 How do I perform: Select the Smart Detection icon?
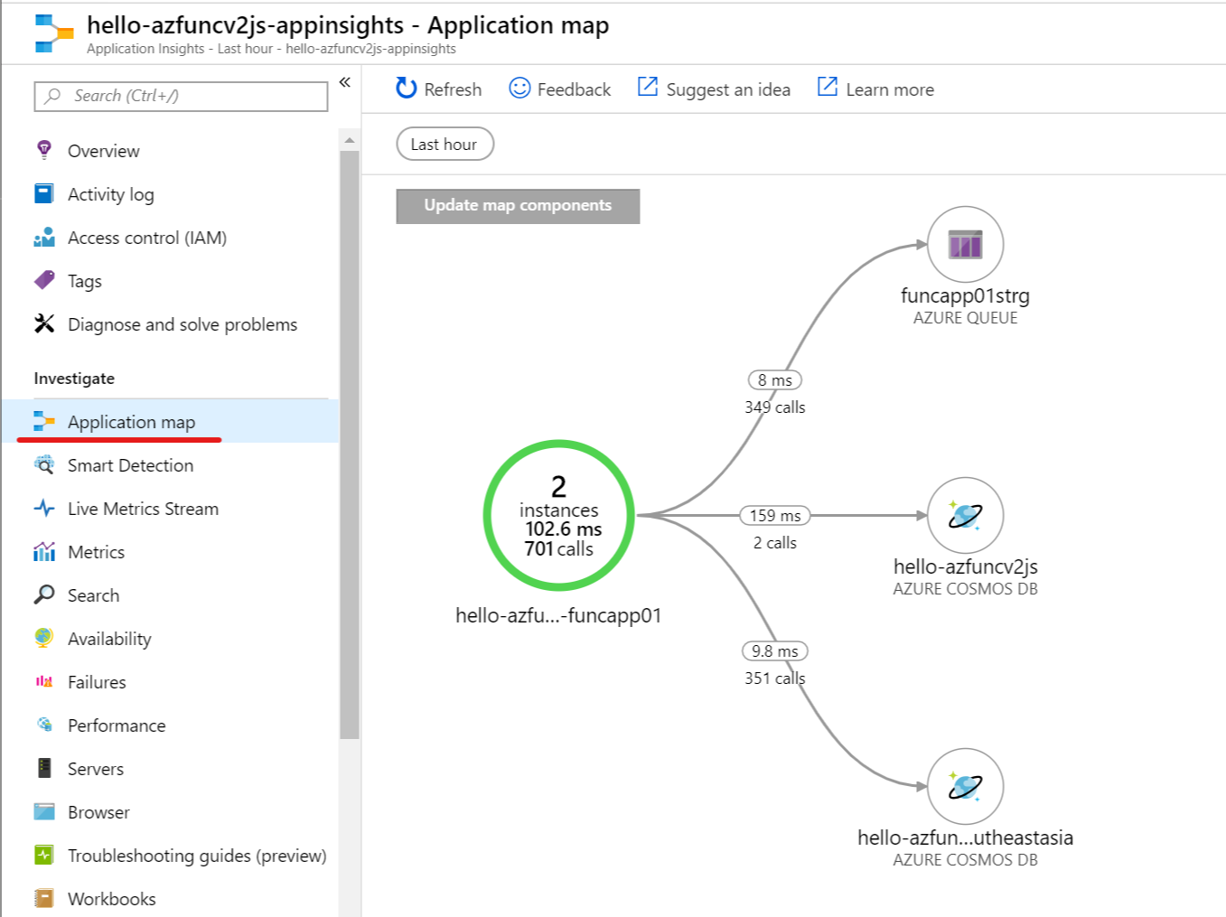(43, 464)
